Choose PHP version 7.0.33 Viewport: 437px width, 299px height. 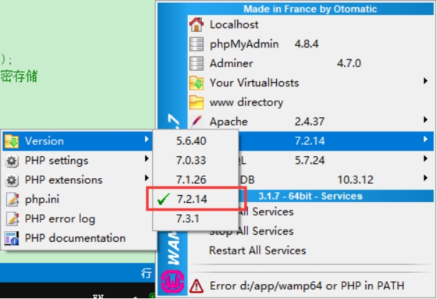point(191,160)
